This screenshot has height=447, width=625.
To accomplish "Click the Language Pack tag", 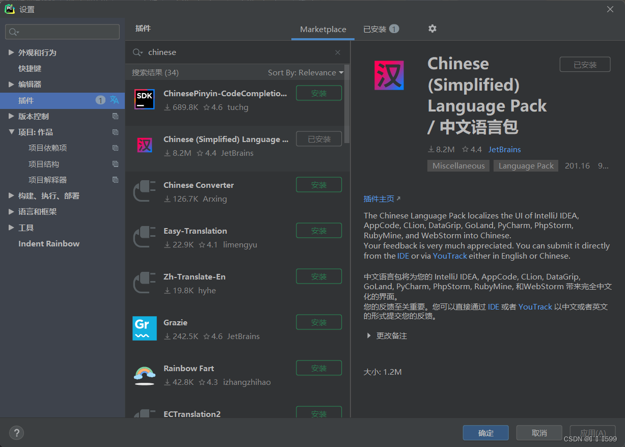I will [x=526, y=166].
